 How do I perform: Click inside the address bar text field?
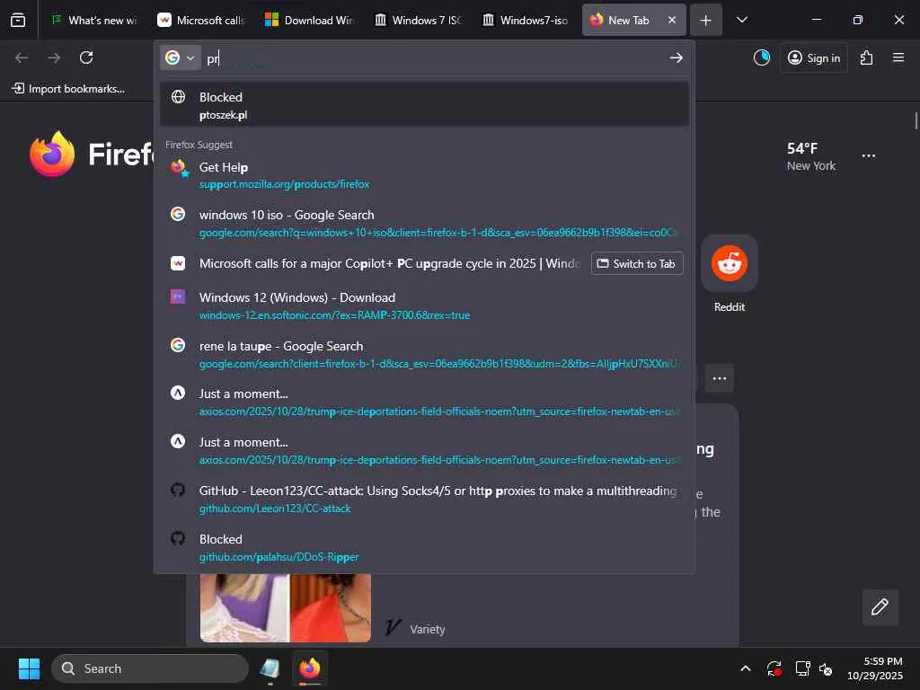(434, 57)
